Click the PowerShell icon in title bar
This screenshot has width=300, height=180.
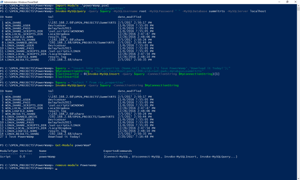tap(2, 2)
